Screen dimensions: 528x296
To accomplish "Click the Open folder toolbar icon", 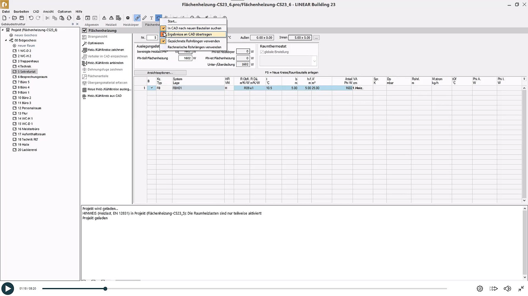I will [x=14, y=18].
